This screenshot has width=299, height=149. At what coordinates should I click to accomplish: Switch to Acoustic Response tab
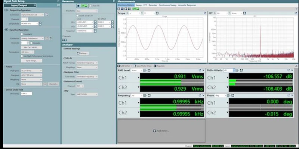coord(187,5)
